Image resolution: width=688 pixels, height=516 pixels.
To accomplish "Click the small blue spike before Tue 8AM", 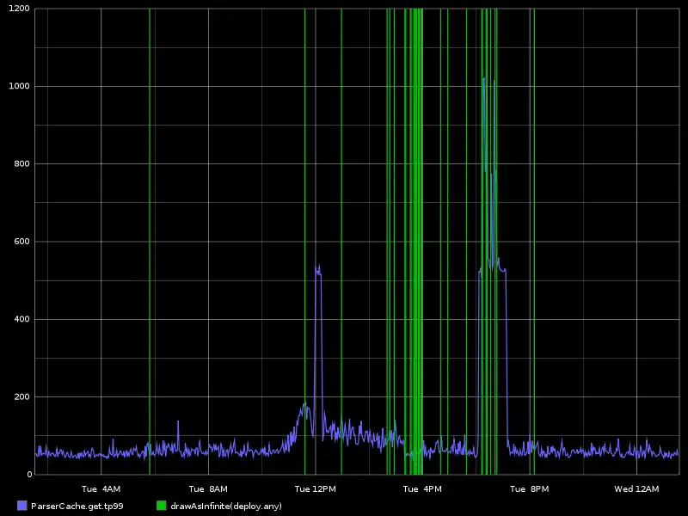I will click(178, 421).
